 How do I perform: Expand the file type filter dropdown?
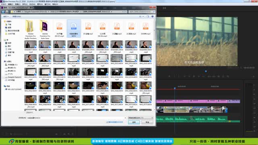141,118
